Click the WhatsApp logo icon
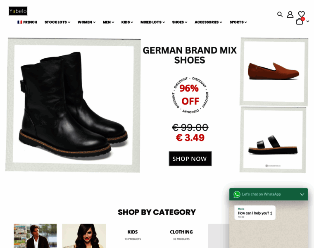The image size is (314, 248). (237, 194)
